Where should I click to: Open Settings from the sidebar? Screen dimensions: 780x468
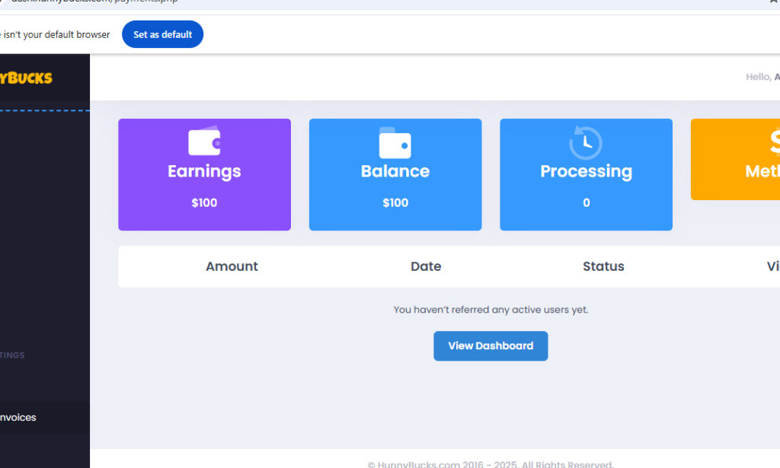coord(13,355)
